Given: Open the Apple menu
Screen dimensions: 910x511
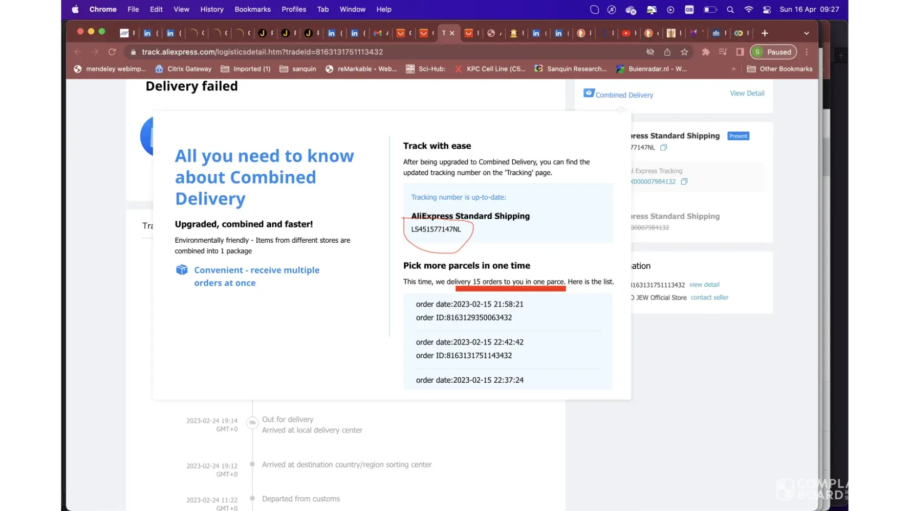Looking at the screenshot, I should pos(75,9).
